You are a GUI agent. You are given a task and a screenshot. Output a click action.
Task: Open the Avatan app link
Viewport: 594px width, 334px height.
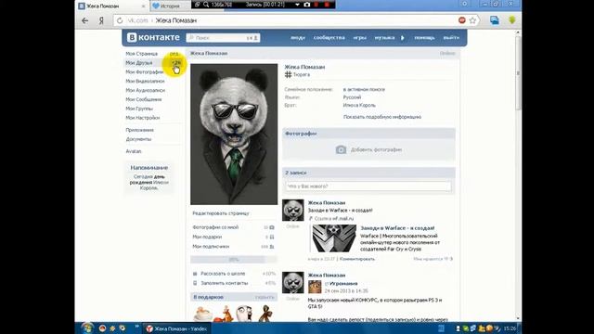[x=134, y=151]
